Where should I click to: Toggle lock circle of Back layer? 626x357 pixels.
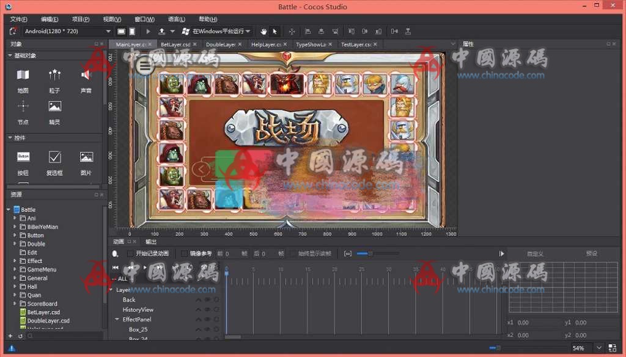(x=216, y=300)
